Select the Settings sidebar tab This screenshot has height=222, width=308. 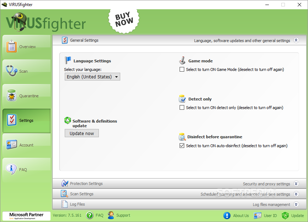[x=27, y=121]
